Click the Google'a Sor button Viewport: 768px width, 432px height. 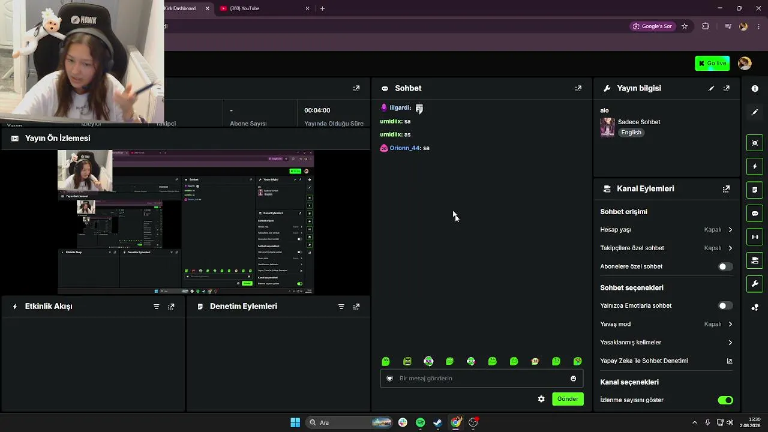(x=652, y=26)
